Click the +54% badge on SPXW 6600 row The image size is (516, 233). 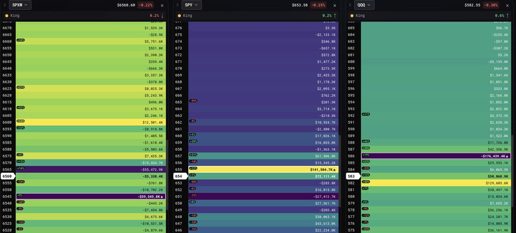point(20,121)
